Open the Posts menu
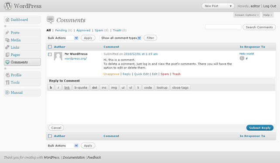This screenshot has height=163, width=280. 22,33
